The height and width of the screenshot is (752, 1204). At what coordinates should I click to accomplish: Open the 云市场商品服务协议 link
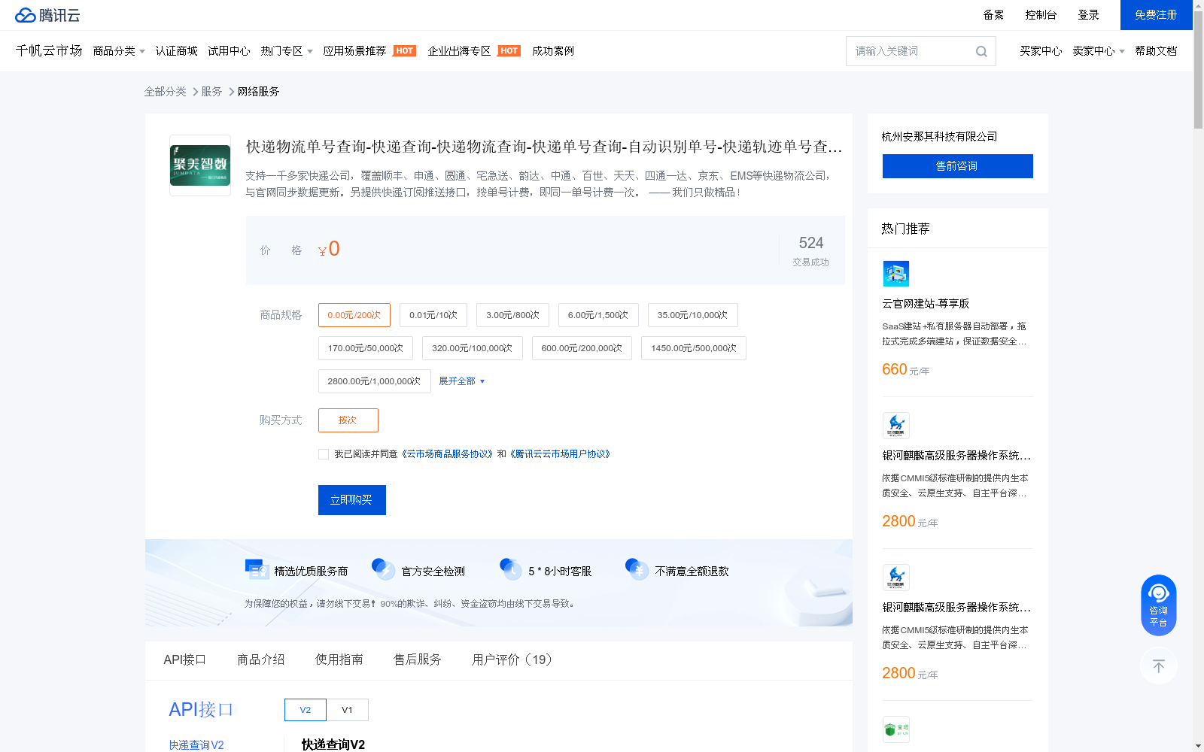448,454
